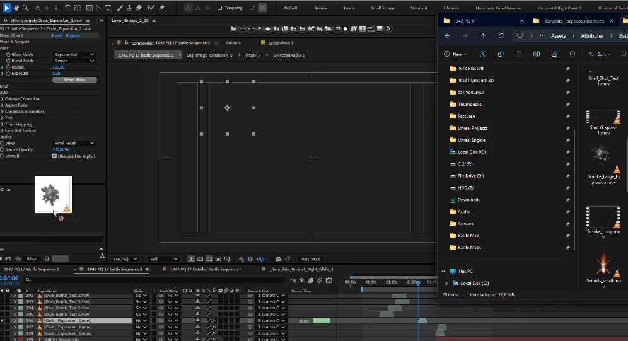Switch to the Review workspace
Screen dimensions: 628x341
click(x=320, y=8)
